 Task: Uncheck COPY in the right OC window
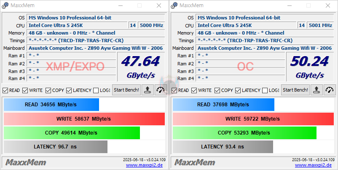(x=217, y=90)
